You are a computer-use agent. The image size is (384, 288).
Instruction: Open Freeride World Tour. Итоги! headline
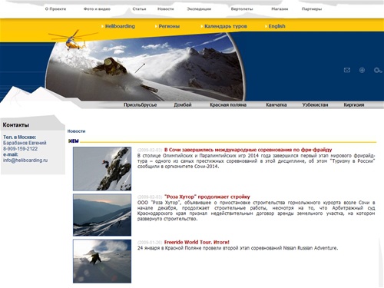point(197,242)
